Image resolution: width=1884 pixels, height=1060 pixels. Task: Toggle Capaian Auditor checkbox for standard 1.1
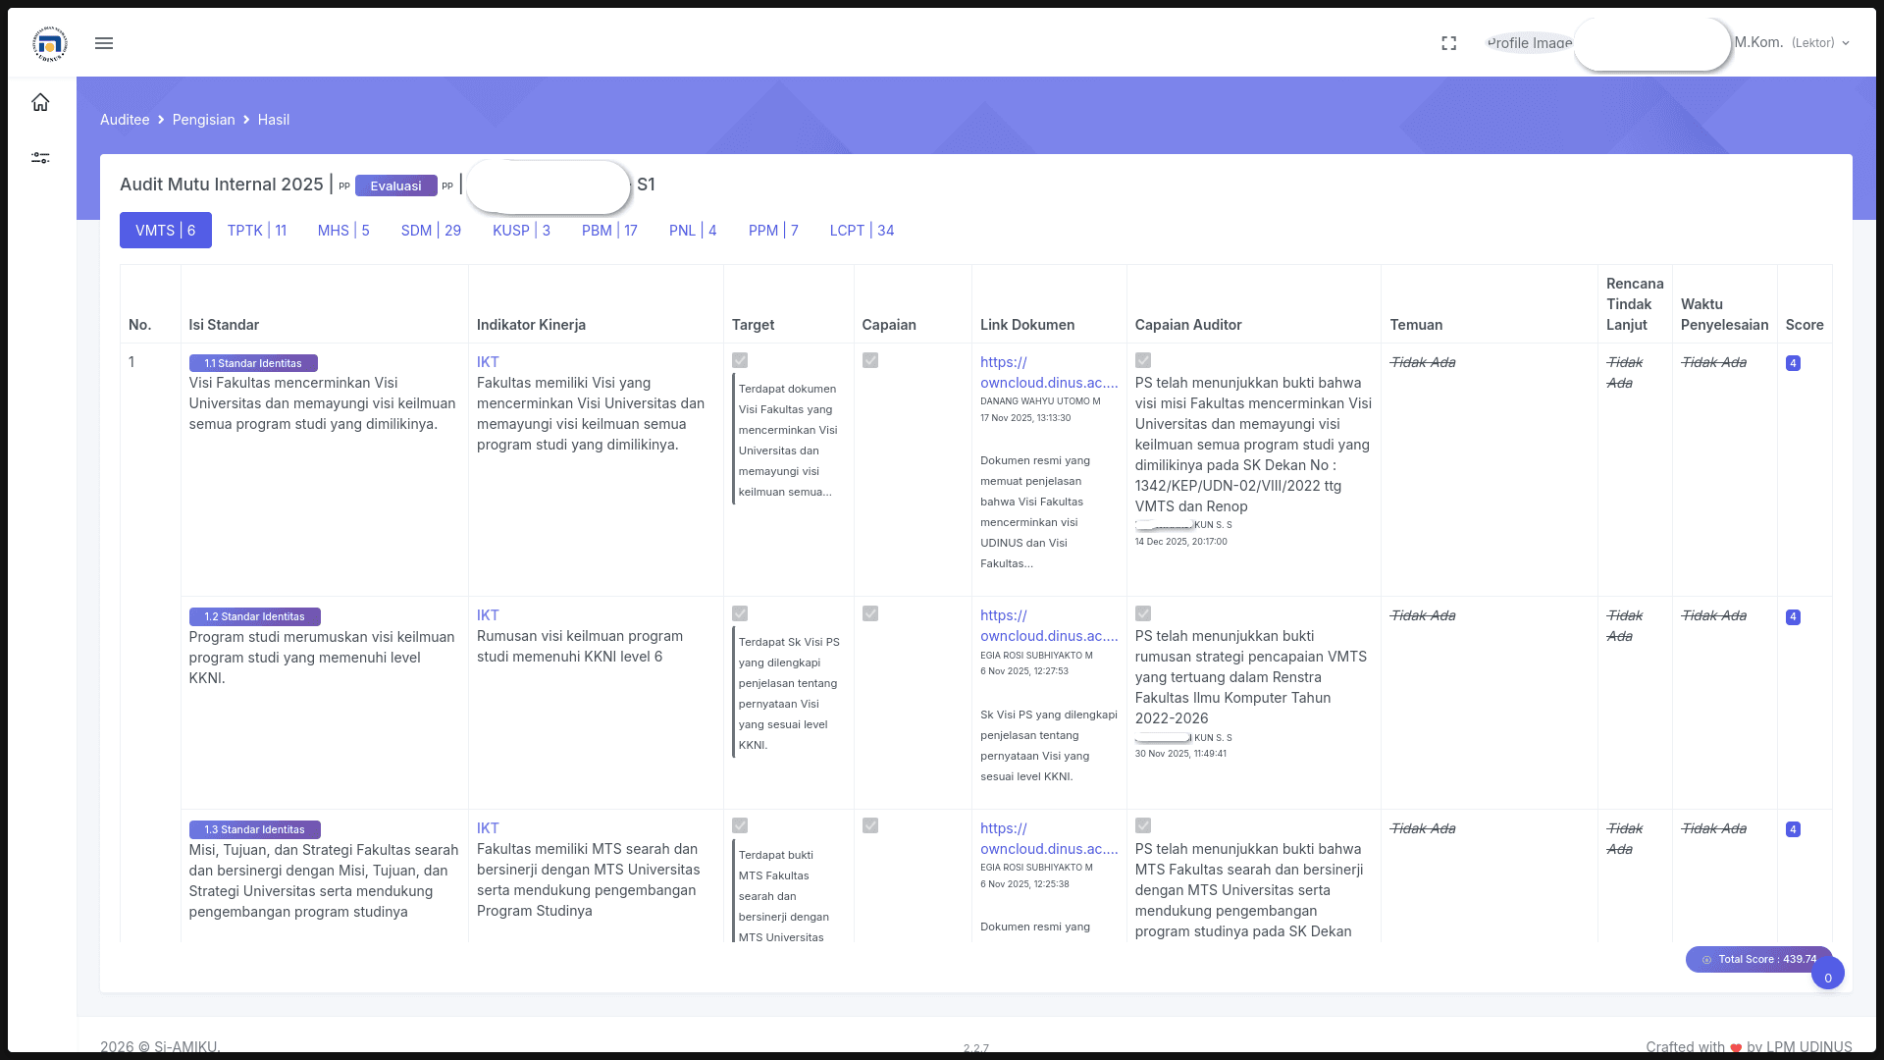pos(1143,360)
